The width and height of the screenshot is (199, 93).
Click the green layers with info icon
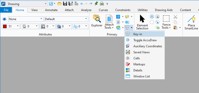tap(118, 28)
